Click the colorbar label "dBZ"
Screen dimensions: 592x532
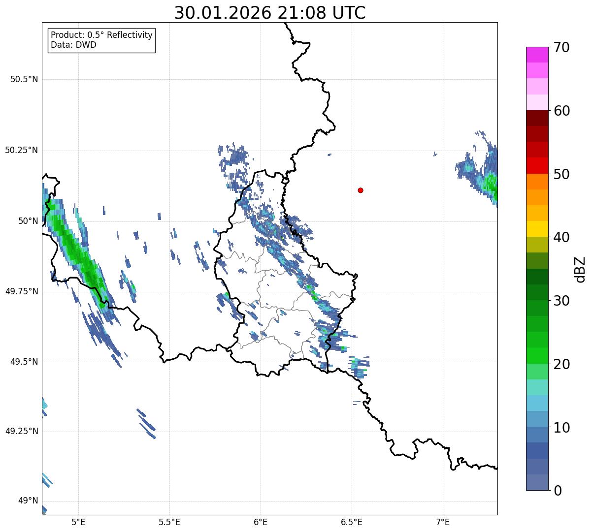580,269
